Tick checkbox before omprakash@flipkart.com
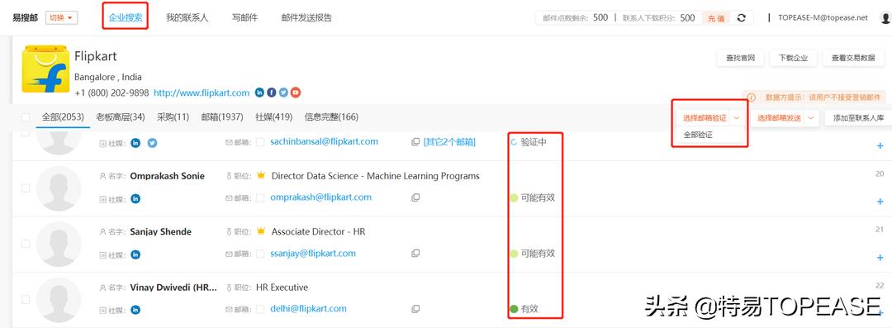 pos(260,198)
